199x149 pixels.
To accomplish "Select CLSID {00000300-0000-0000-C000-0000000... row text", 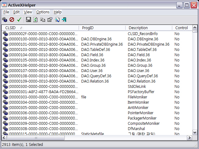I will pos(43,87).
